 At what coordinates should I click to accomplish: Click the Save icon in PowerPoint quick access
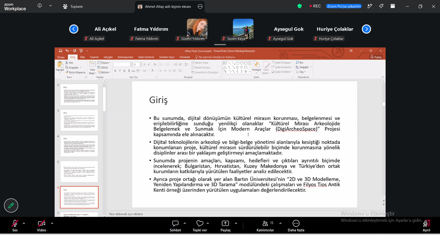[x=60, y=51]
